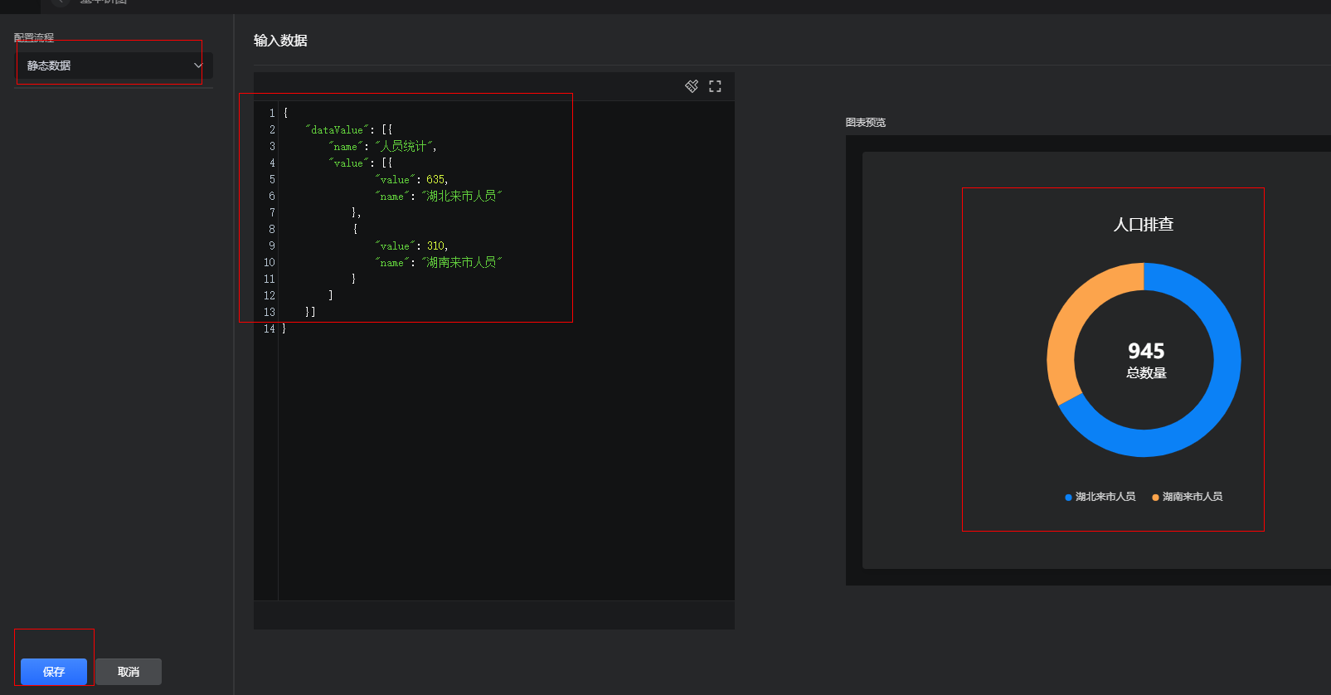
Task: Click the 总数量 label in the chart
Action: pos(1146,373)
